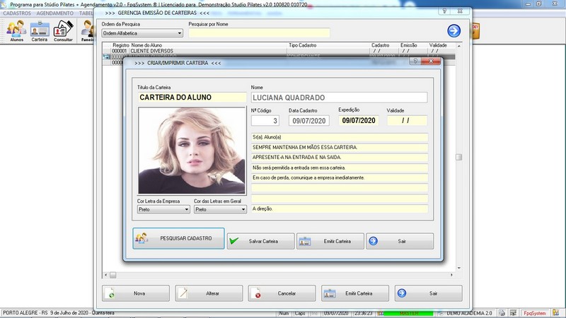
Task: Click the FpqSystem label in status bar
Action: pos(535,313)
